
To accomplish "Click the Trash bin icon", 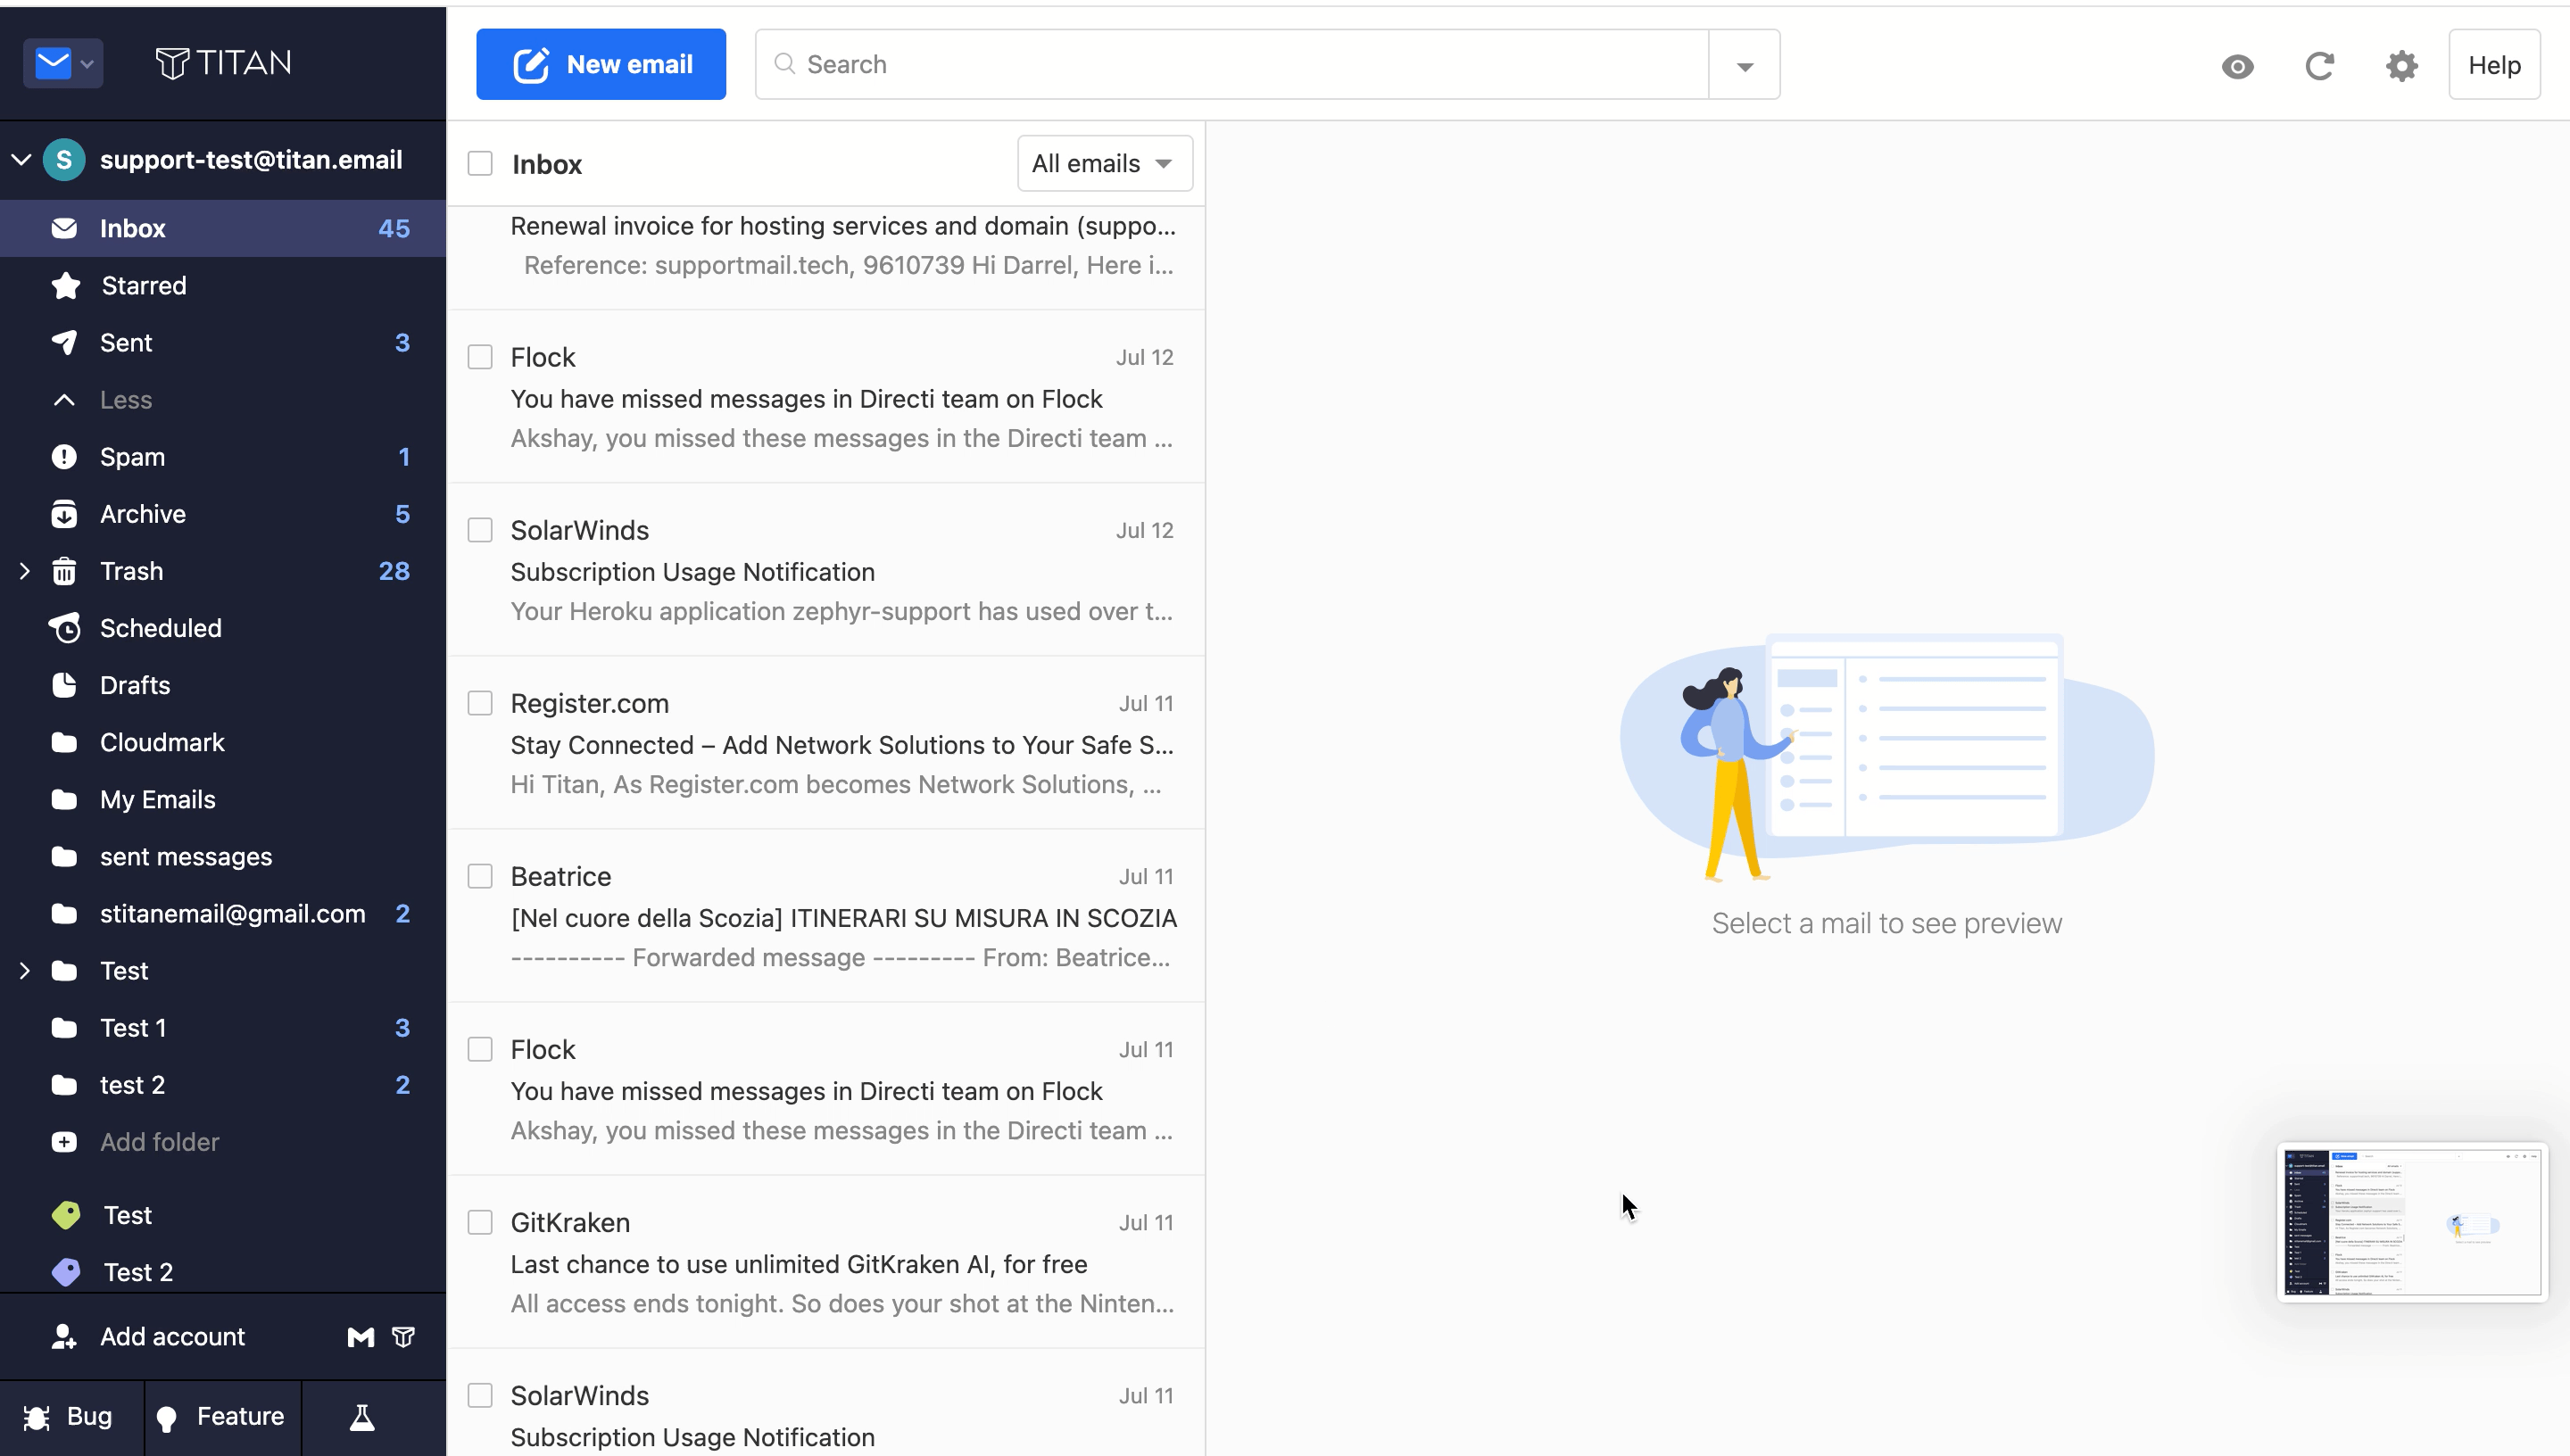I will point(64,571).
